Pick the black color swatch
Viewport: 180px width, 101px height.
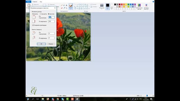[115, 4]
